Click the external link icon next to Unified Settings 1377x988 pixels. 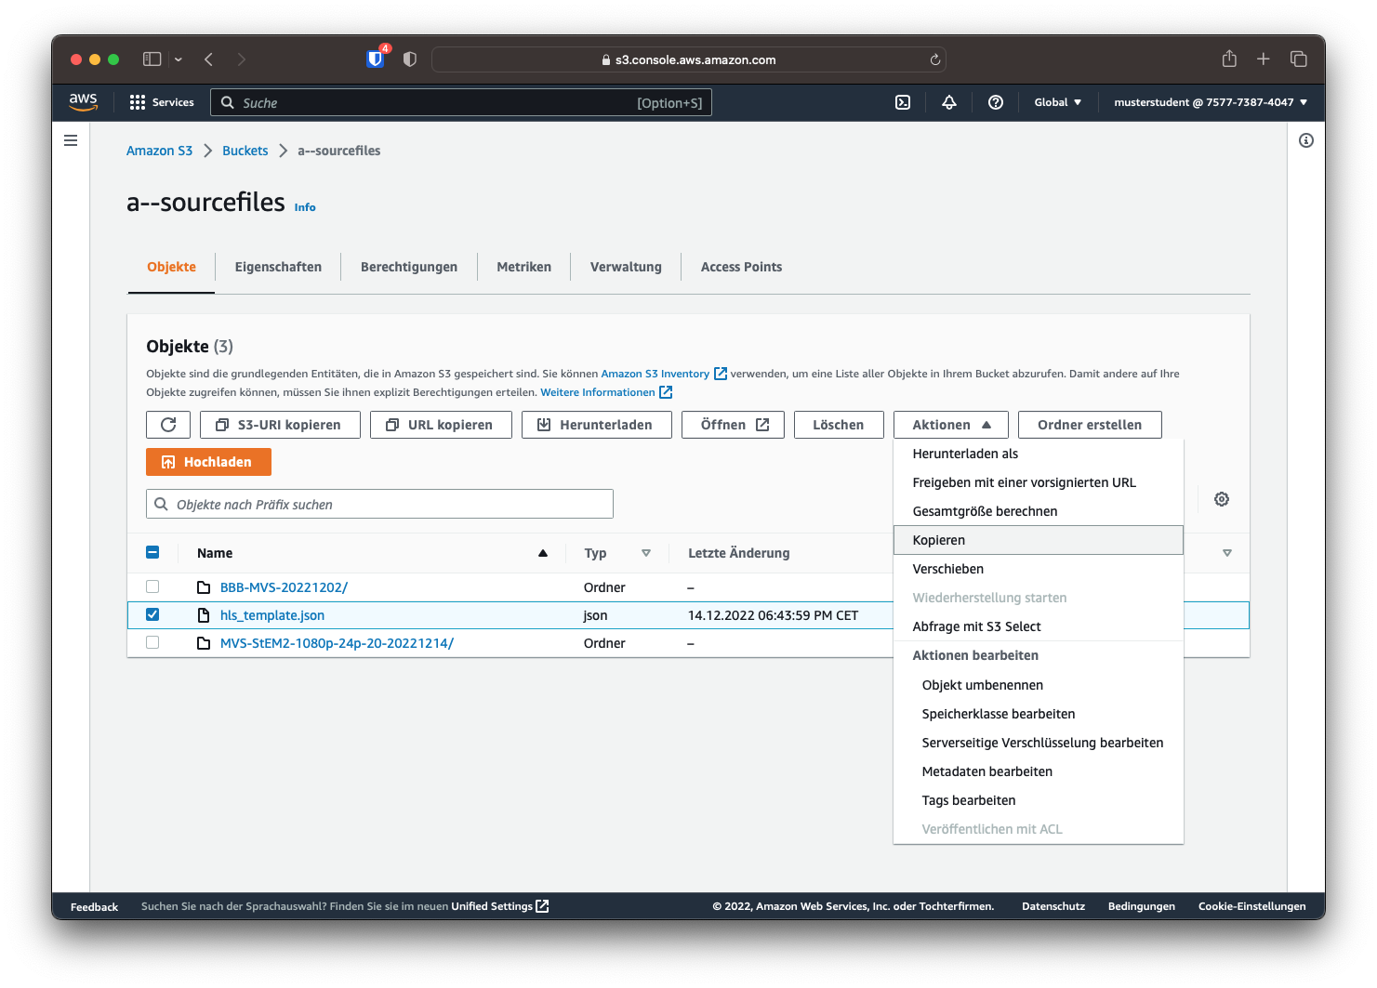coord(543,906)
